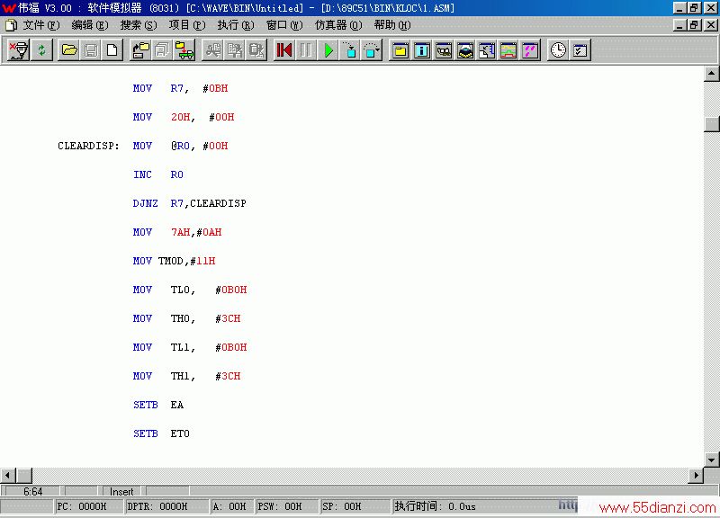Screen dimensions: 720x518
Task: Click the clock icon in toolbar
Action: click(x=558, y=50)
